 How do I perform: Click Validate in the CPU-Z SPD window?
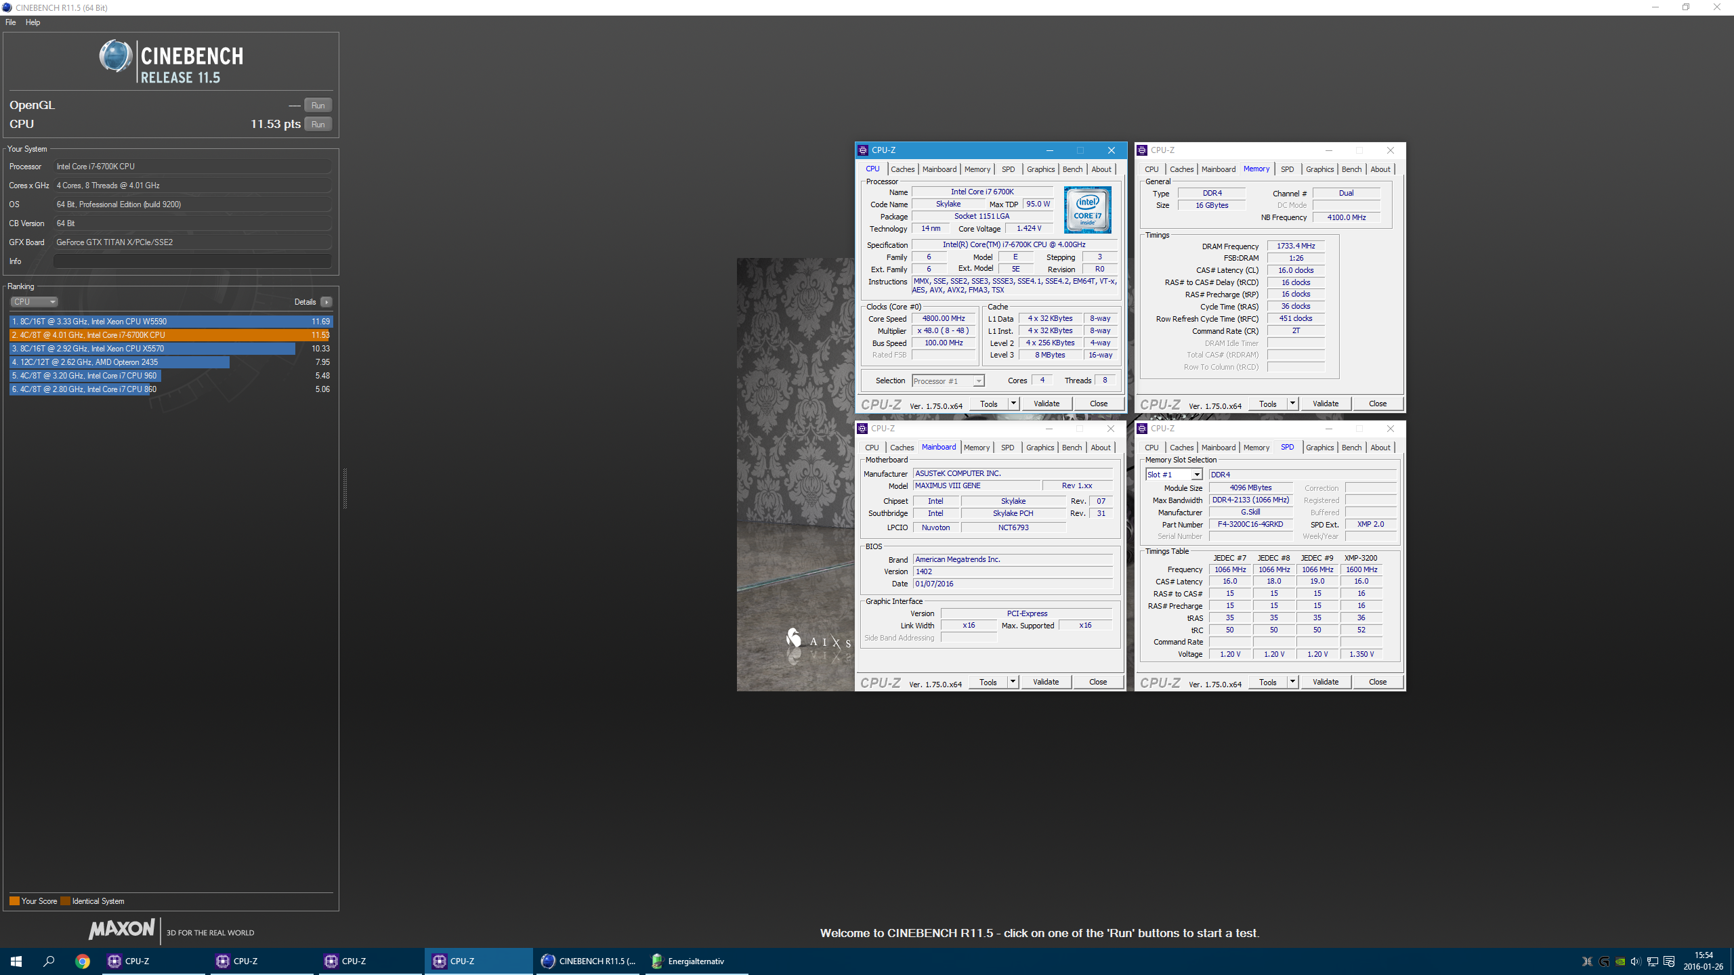click(1326, 682)
